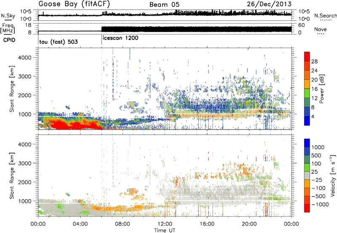The width and height of the screenshot is (337, 233).
Task: Click the 'Slant Range [km]' label of power panel
Action: pyautogui.click(x=12, y=89)
